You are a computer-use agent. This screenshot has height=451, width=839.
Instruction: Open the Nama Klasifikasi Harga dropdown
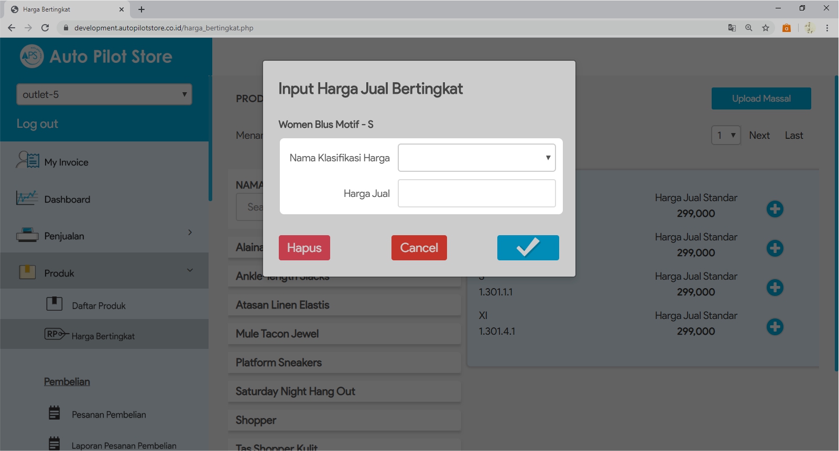pyautogui.click(x=476, y=158)
